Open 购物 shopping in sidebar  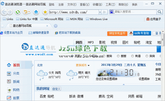[x=16, y=90]
